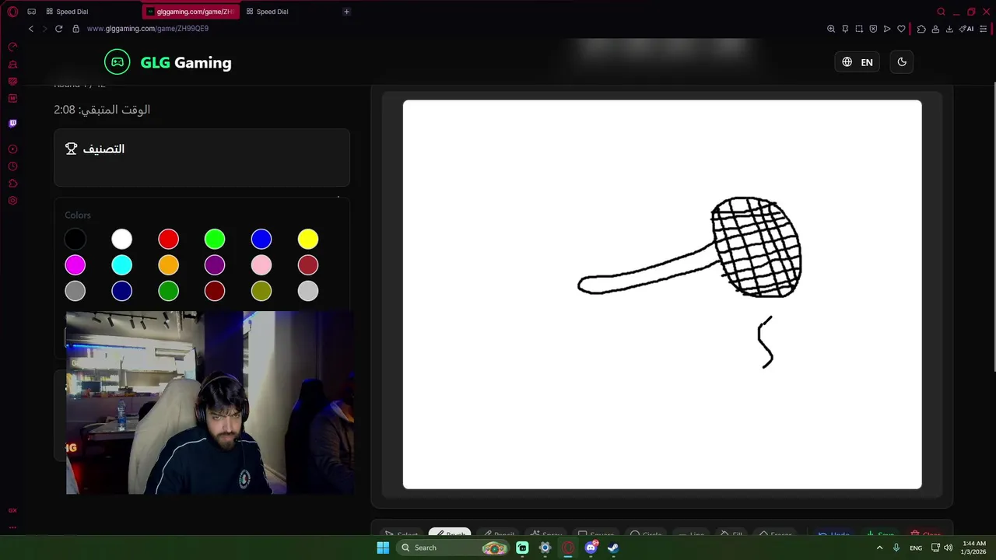Pick the pink color swatch
Screen dimensions: 996x560
(x=261, y=265)
